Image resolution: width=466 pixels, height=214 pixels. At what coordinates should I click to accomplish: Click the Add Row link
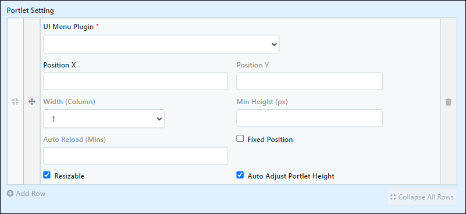point(26,194)
